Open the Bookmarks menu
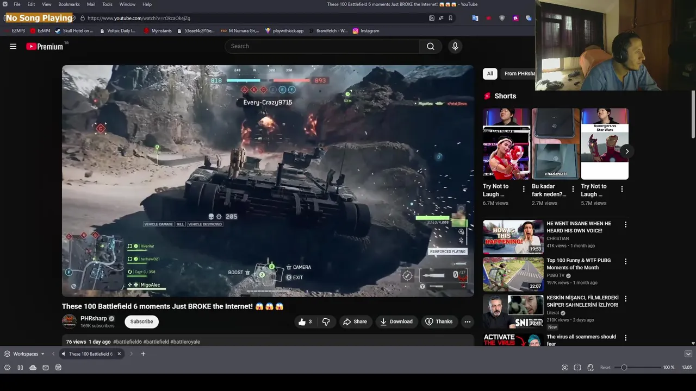This screenshot has width=696, height=391. [x=69, y=4]
